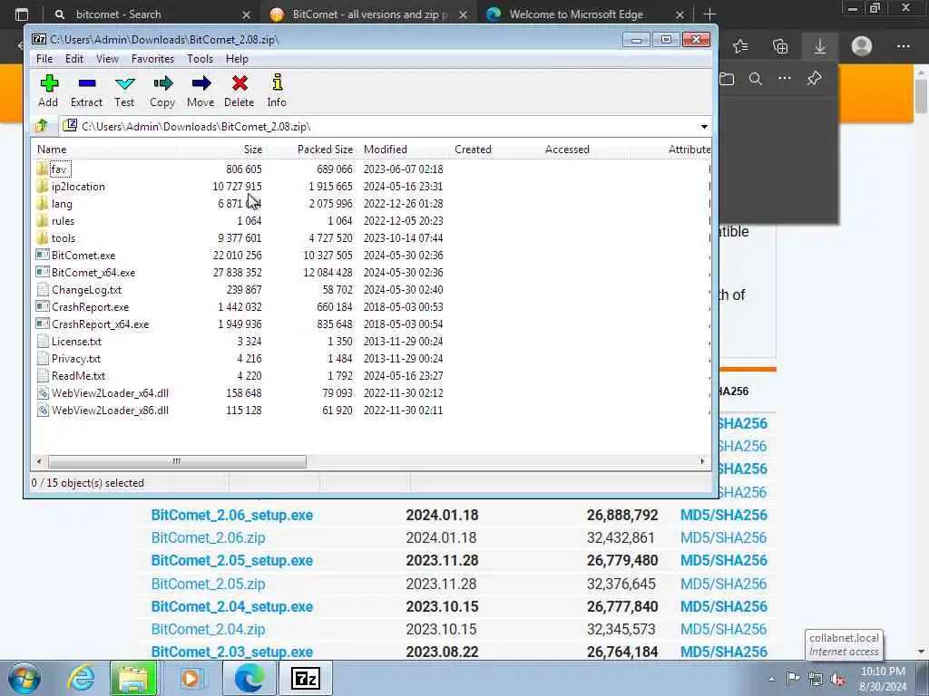This screenshot has width=929, height=696.
Task: Open more options in downloads panel
Action: coord(785,78)
